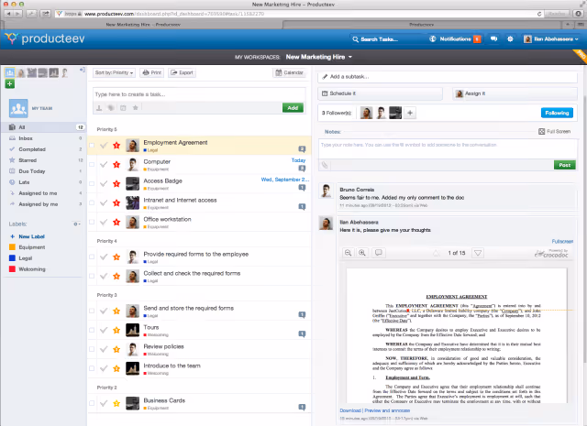This screenshot has height=426, width=587.
Task: Click the New Label link
Action: pyautogui.click(x=31, y=236)
